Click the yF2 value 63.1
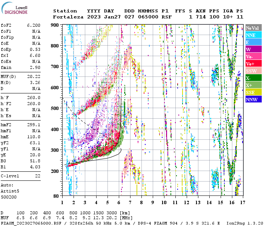This screenshot has height=226, width=264. click(x=35, y=143)
